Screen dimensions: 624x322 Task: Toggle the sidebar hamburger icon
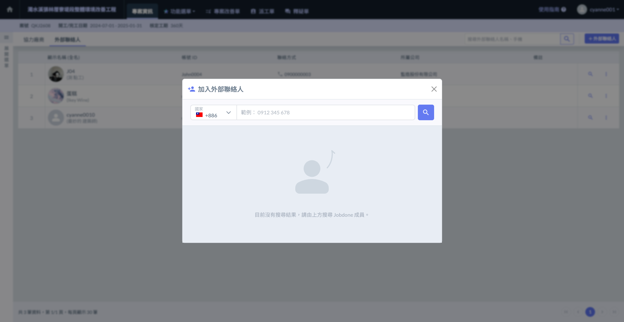6,38
